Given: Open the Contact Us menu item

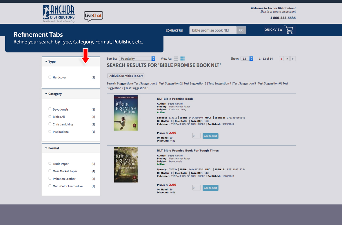Looking at the screenshot, I should point(174,30).
